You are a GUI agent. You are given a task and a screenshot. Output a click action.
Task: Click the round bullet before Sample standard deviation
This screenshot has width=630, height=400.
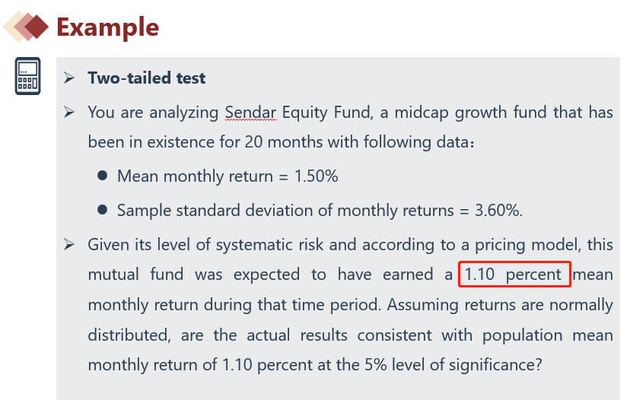coord(102,210)
